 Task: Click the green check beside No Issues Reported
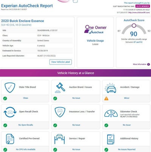click(x=106, y=150)
